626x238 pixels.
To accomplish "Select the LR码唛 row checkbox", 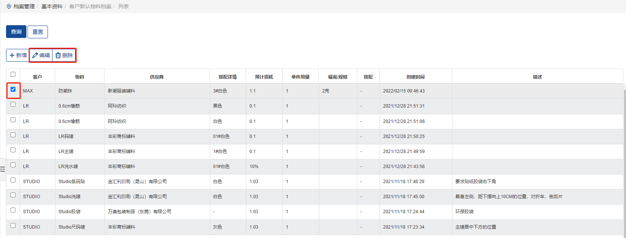I will (13, 135).
